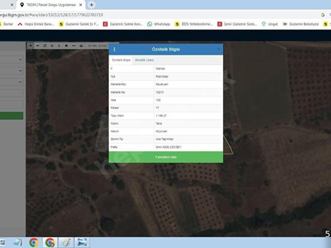Click the Manisa value in İl row
This screenshot has height=248, width=331.
[x=160, y=69]
